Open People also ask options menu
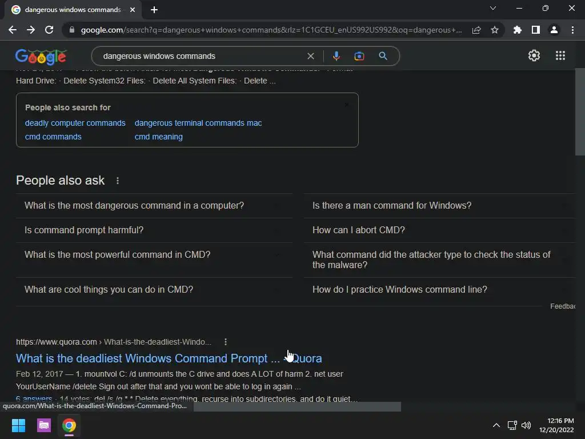Viewport: 585px width, 439px height. tap(118, 181)
